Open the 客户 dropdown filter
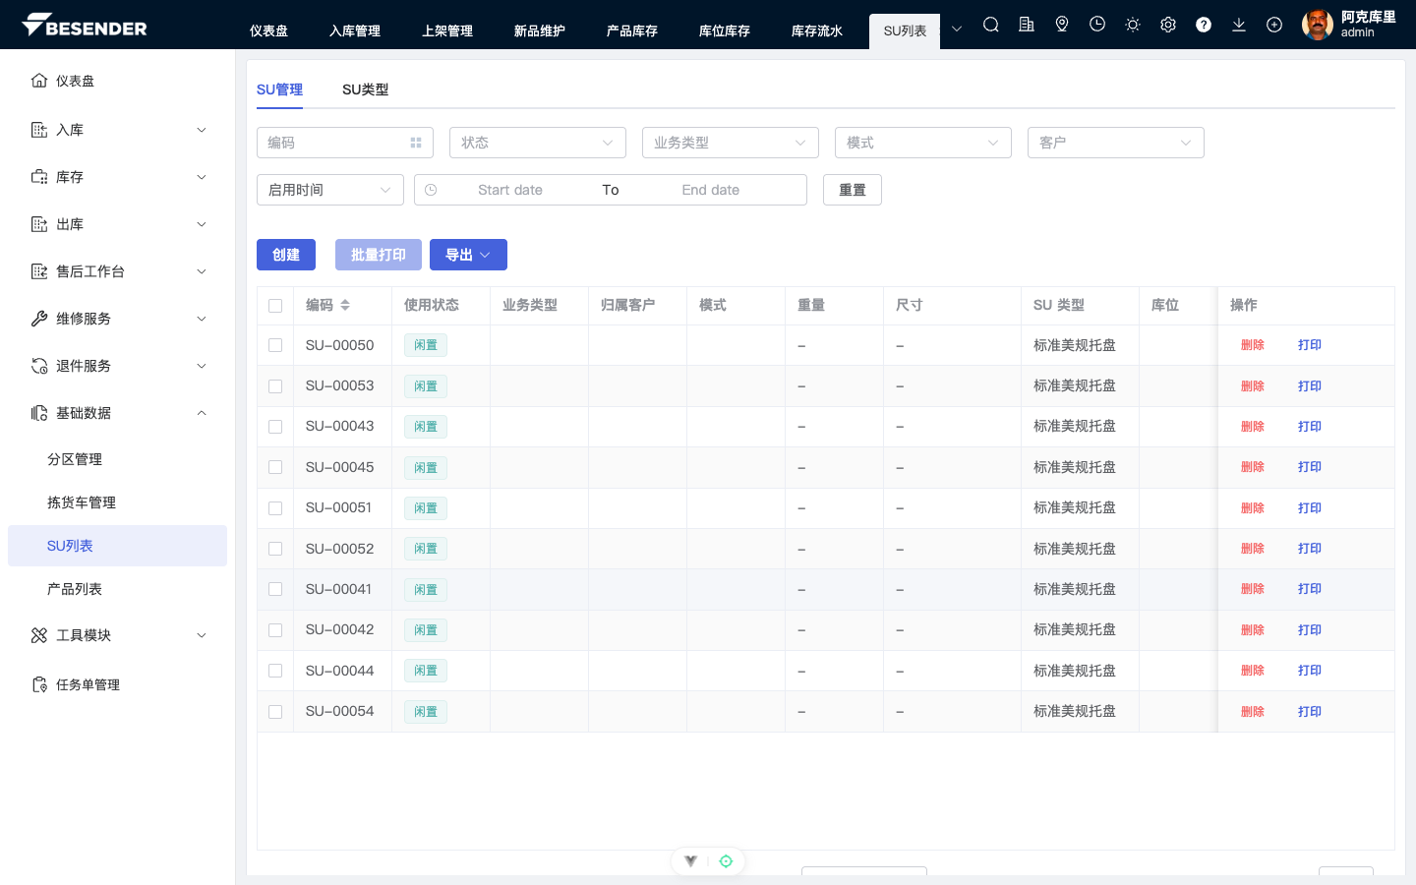 [x=1116, y=143]
